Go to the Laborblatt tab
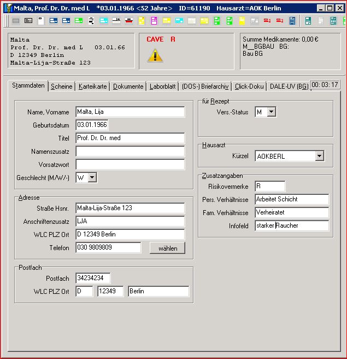Image resolution: width=347 pixels, height=359 pixels. point(162,86)
